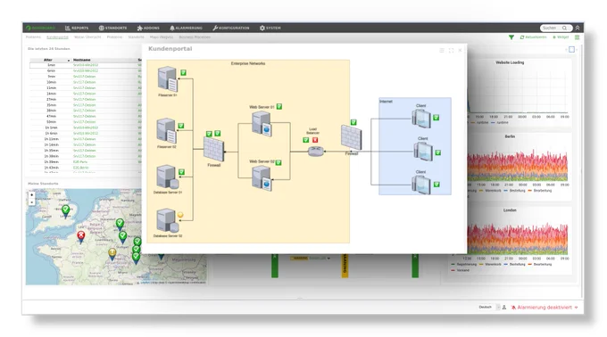Toggle Registrierung series in London chart legend
The height and width of the screenshot is (337, 607).
[464, 265]
